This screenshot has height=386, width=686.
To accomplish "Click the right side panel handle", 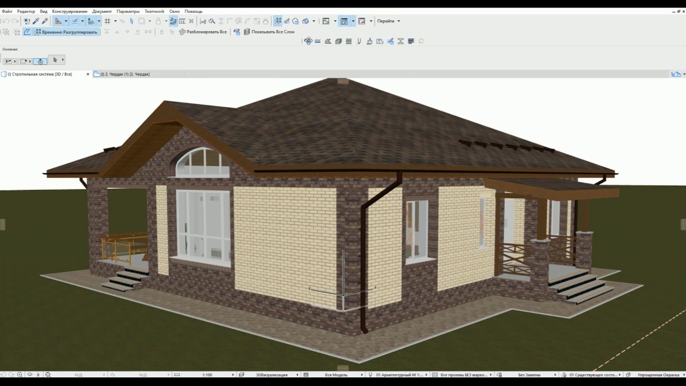I will (683, 224).
